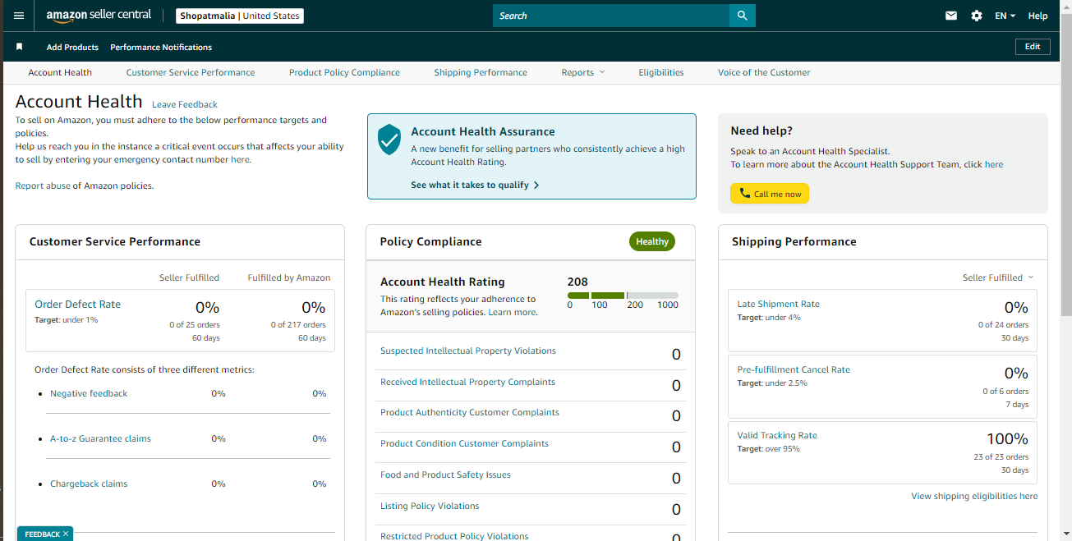Open Product Authenticity Customer Complaints
This screenshot has width=1072, height=541.
click(470, 412)
